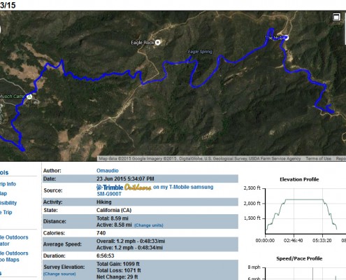The height and width of the screenshot is (280, 346).
Task: Open the Map sidebar item
Action: tap(3, 193)
